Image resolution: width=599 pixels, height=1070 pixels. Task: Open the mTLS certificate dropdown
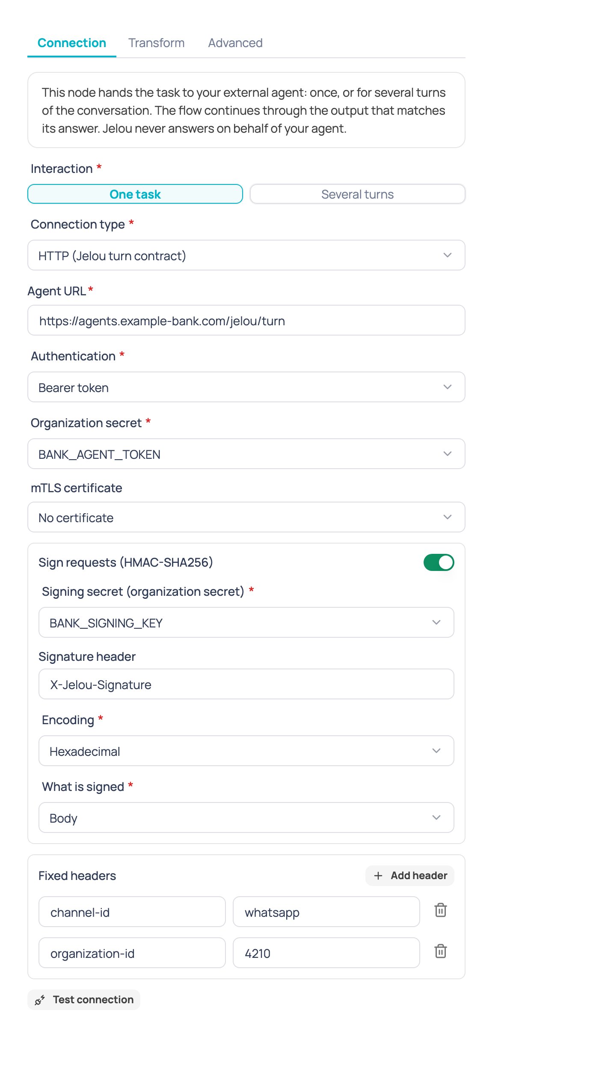point(246,517)
